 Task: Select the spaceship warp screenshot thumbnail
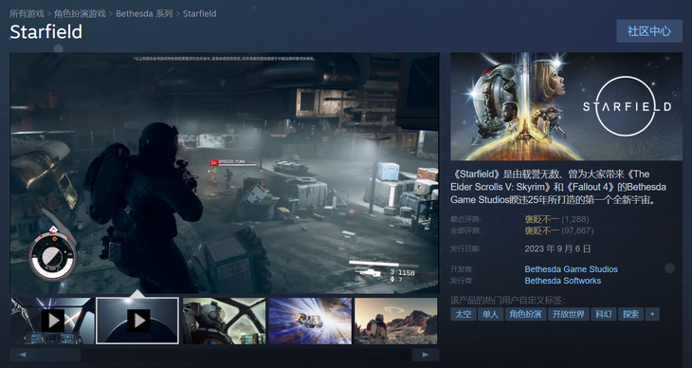pos(310,321)
